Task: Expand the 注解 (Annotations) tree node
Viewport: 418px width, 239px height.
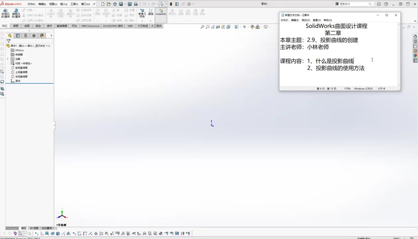Action: [x=8, y=59]
